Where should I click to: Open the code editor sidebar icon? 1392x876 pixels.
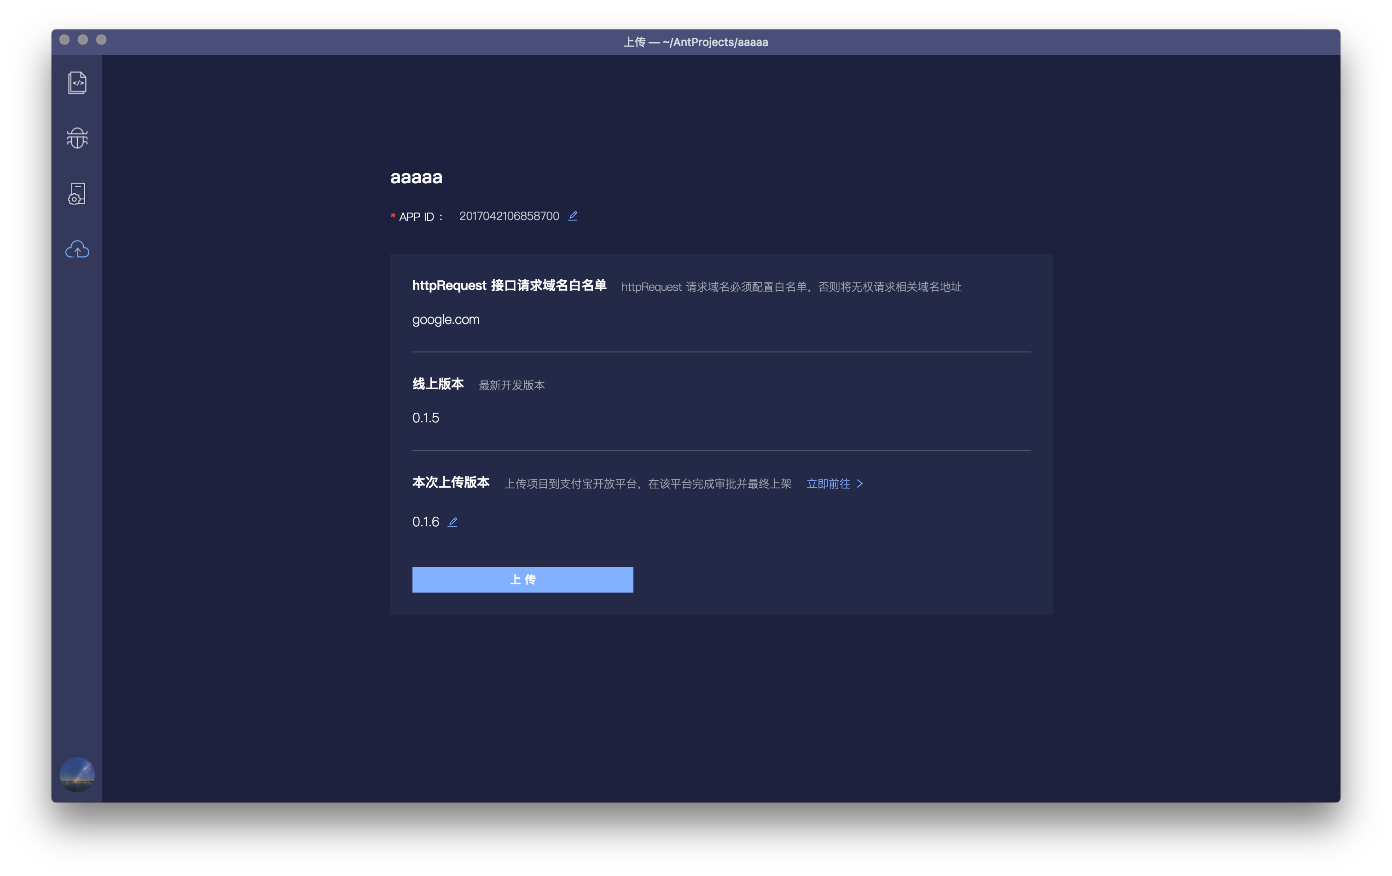pyautogui.click(x=77, y=83)
